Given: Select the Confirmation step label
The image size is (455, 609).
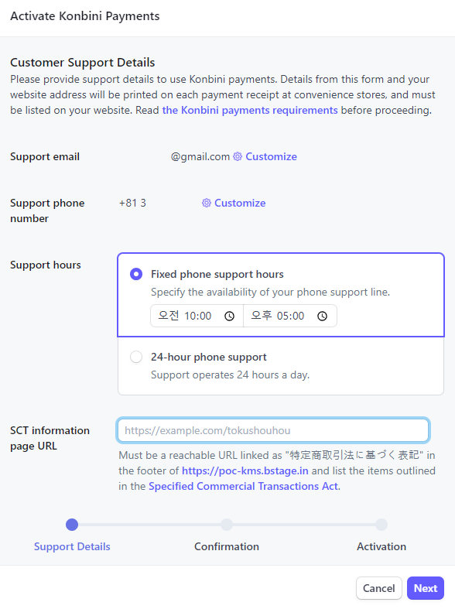Looking at the screenshot, I should pyautogui.click(x=227, y=546).
